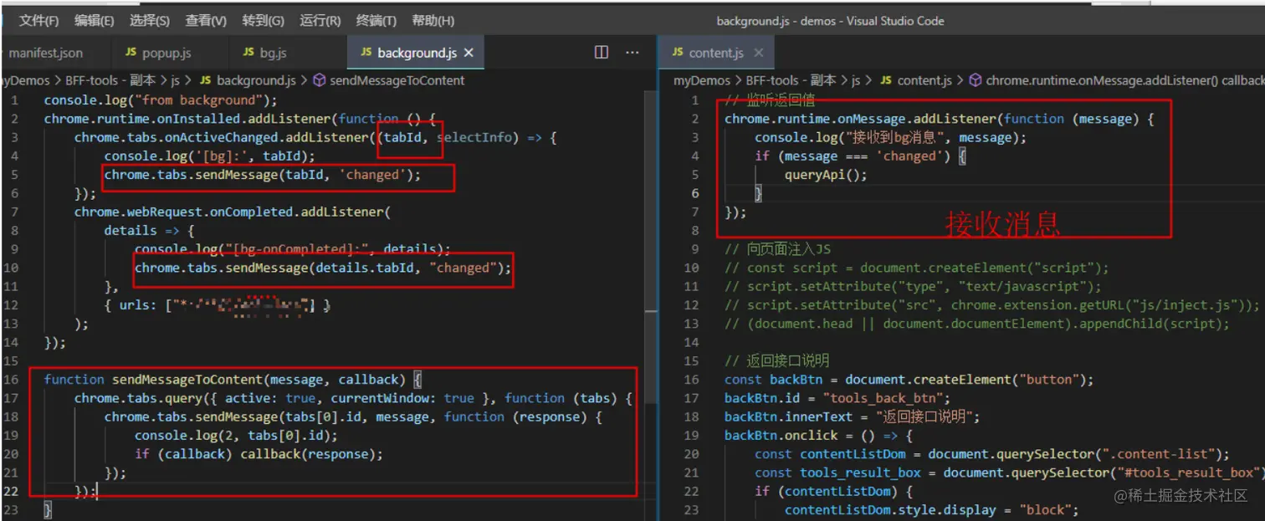Click chrome.runtime.onInstalled.addListener line

coord(240,119)
